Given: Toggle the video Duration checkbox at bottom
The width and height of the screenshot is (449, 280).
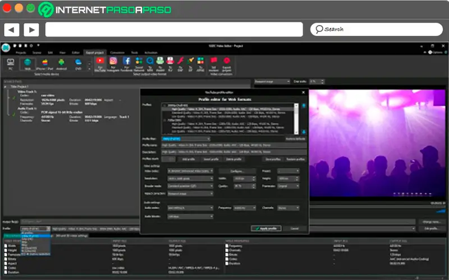Looking at the screenshot, I should click(6, 272).
